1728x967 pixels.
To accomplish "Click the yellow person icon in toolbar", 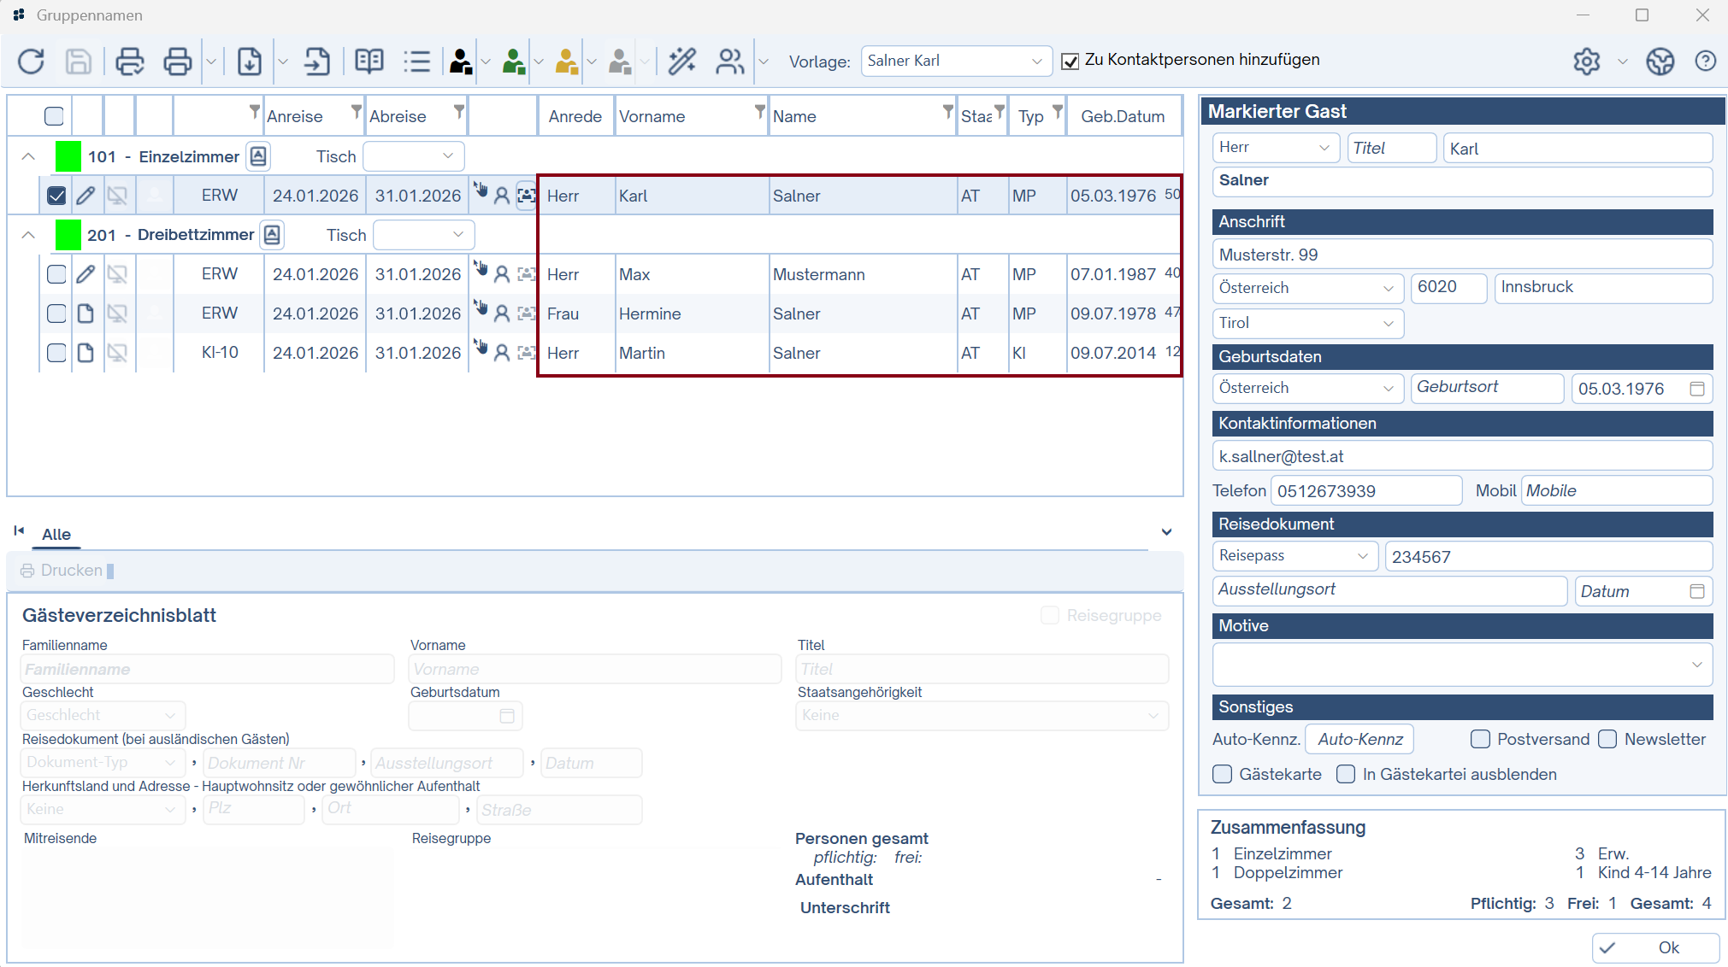I will click(x=566, y=62).
